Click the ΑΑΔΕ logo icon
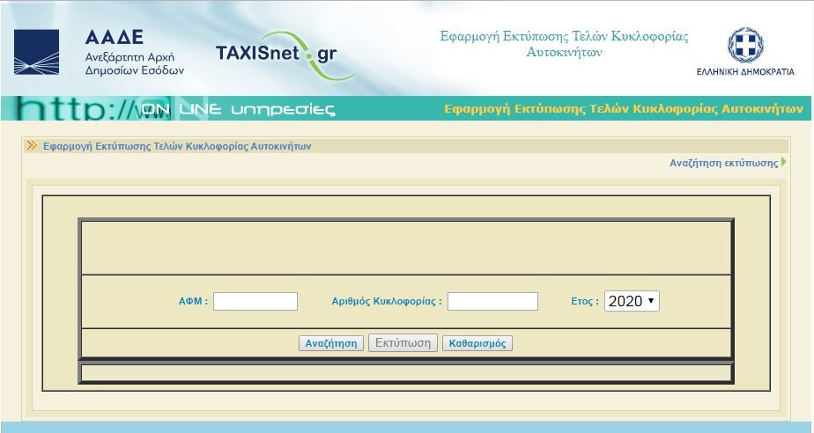The height and width of the screenshot is (433, 814). pos(36,53)
